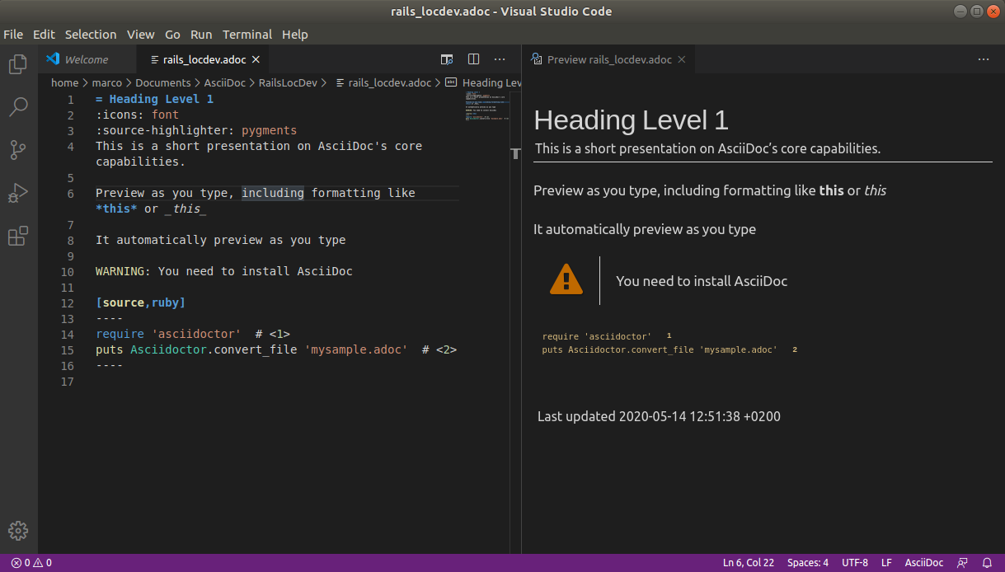This screenshot has width=1005, height=572.
Task: Open the Notifications bell icon
Action: [986, 562]
